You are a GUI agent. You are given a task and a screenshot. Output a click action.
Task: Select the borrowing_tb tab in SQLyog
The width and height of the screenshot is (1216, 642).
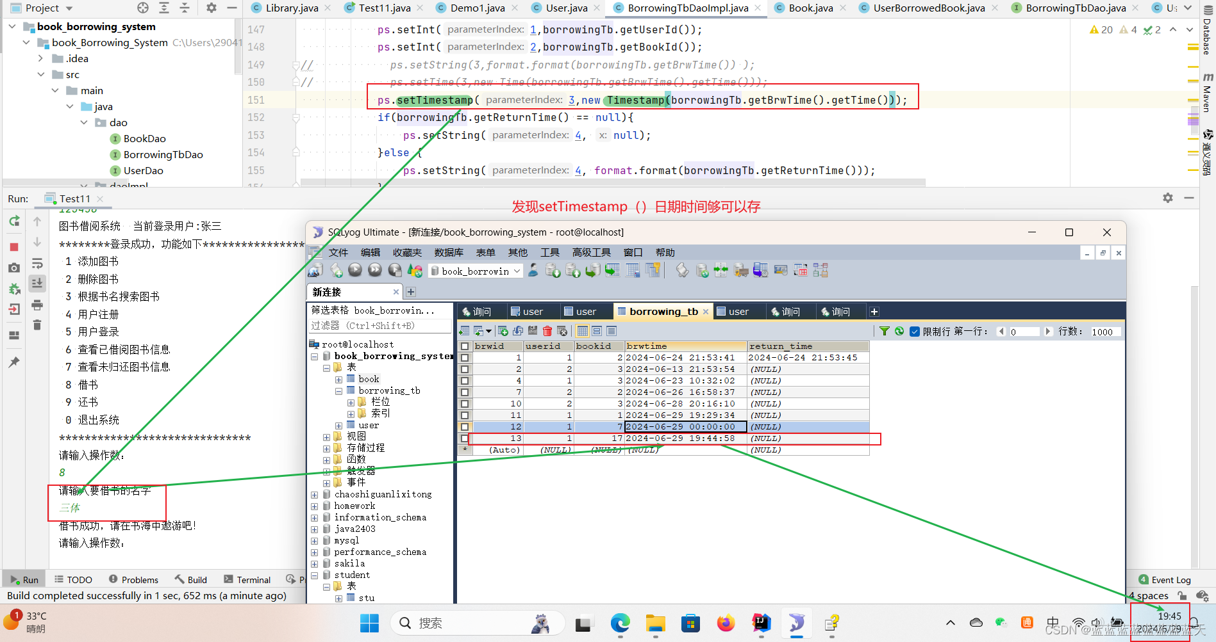(663, 311)
